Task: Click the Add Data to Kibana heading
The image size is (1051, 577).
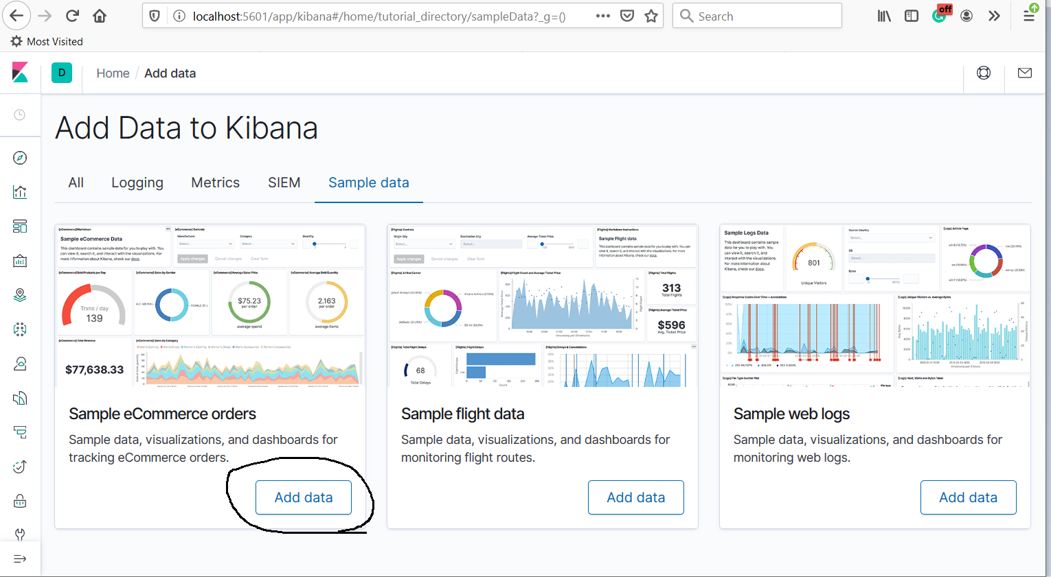Action: 186,128
